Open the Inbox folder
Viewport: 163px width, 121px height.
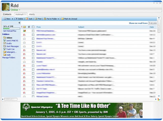8,38
